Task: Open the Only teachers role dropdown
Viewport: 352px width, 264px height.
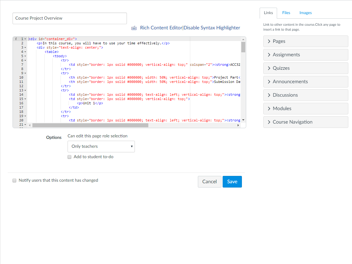Action: pyautogui.click(x=101, y=147)
